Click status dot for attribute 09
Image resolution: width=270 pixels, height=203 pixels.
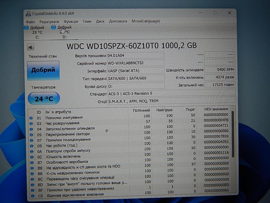(x=32, y=146)
